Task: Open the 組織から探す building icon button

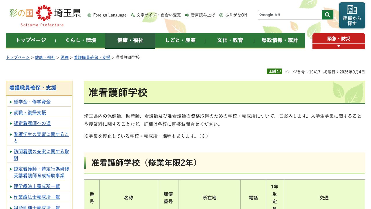Action: pos(352,15)
